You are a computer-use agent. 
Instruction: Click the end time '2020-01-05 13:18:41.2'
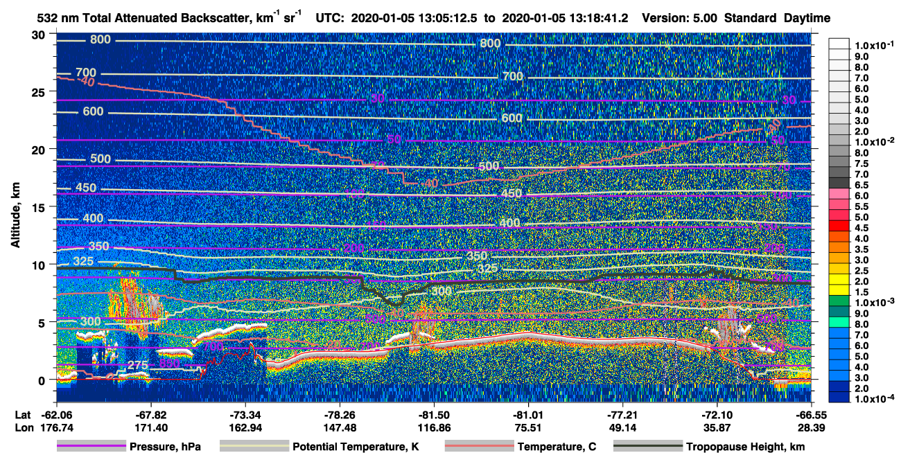coord(565,18)
